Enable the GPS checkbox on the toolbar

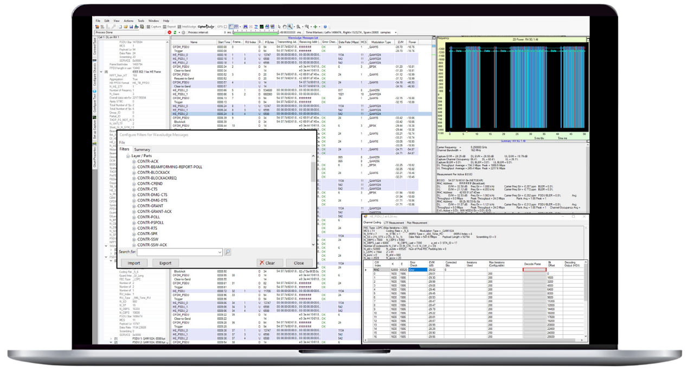point(224,27)
